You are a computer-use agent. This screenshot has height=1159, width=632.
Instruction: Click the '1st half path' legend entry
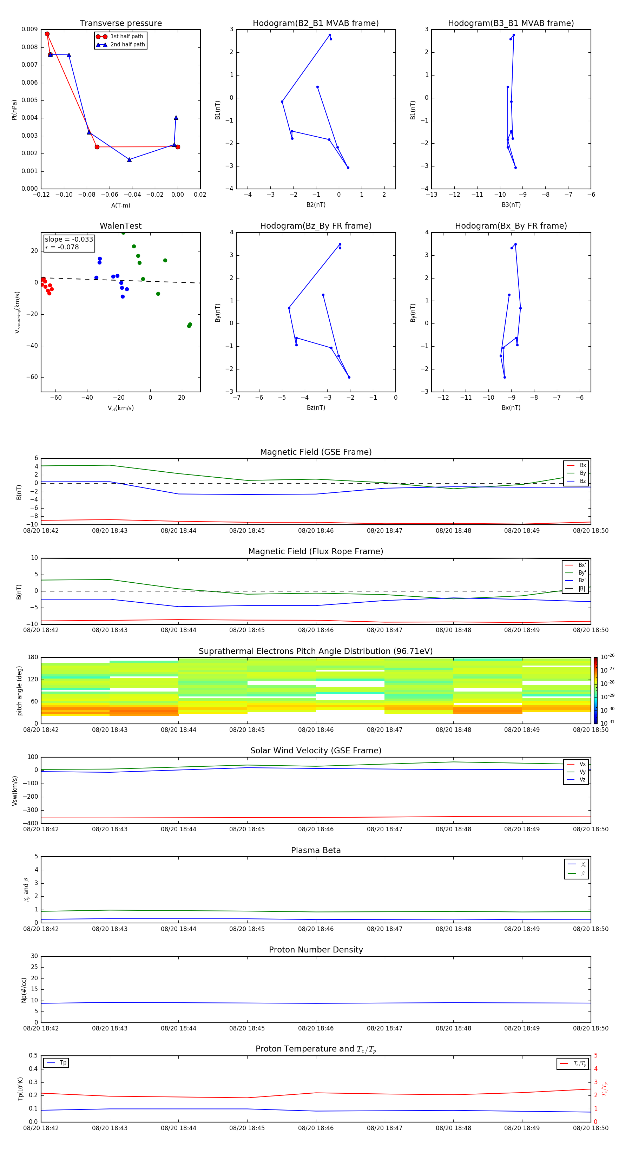(x=120, y=37)
